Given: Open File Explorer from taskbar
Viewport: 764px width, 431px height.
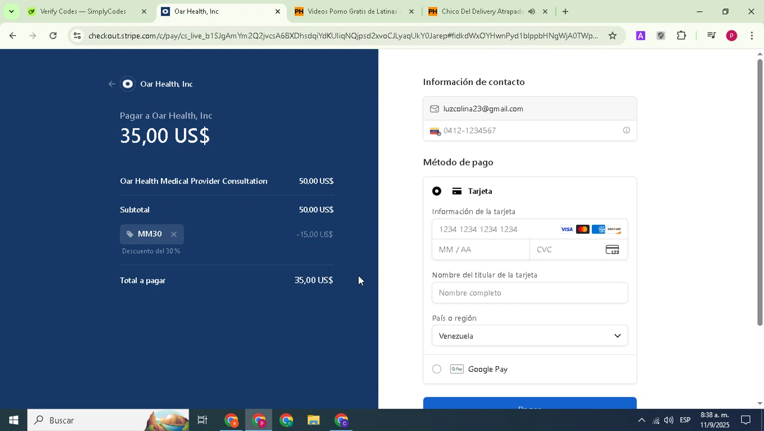Looking at the screenshot, I should click(313, 420).
